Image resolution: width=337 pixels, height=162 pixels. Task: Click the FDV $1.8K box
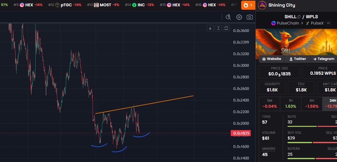(301, 88)
